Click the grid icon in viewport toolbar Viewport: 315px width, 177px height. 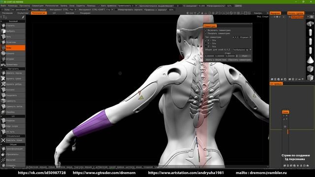(238, 13)
